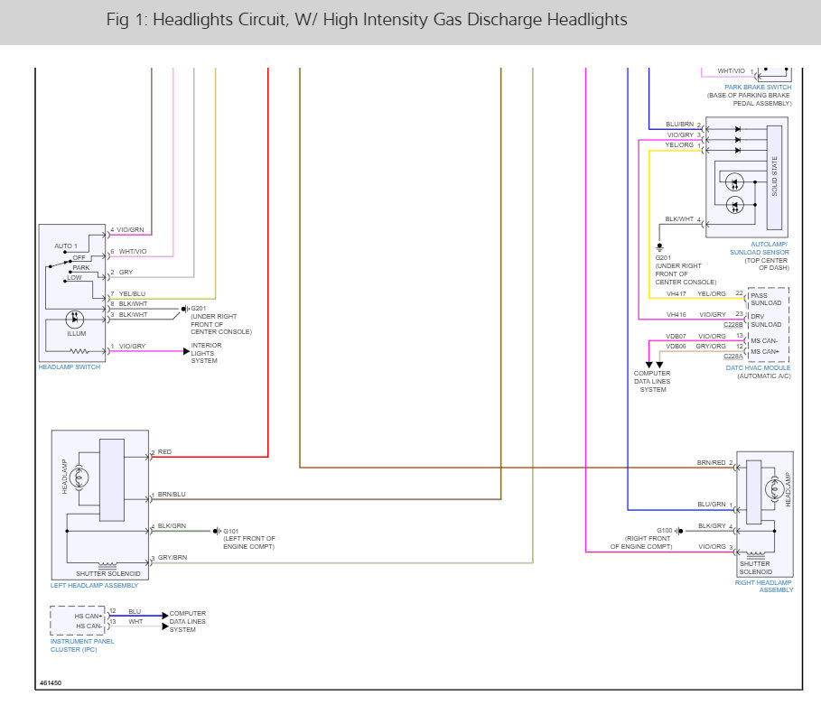
Task: Click the figure title heading text
Action: [x=367, y=20]
